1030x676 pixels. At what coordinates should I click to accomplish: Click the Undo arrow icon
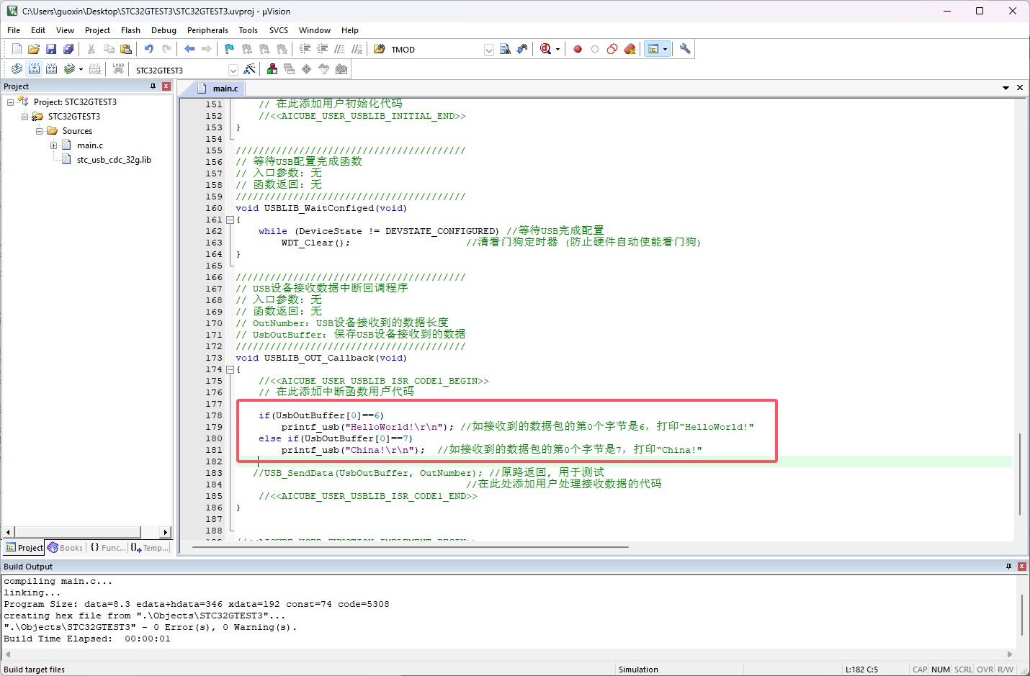tap(148, 49)
